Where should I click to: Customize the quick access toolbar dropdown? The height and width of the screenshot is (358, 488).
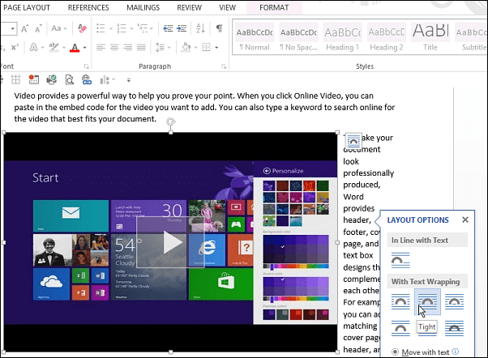(x=128, y=80)
